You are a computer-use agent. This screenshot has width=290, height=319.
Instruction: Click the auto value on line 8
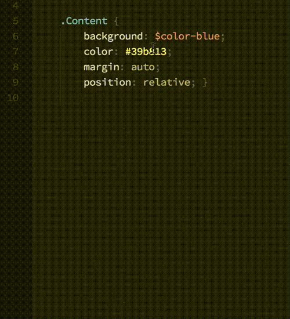coord(143,67)
